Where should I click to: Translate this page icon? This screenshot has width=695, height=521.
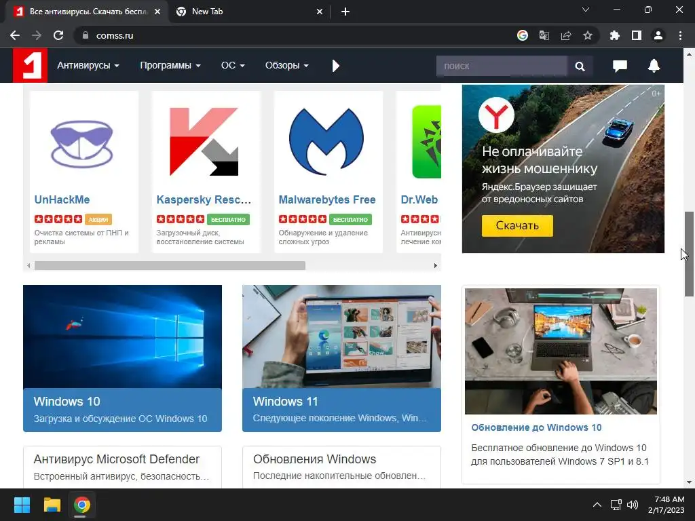[x=544, y=35]
